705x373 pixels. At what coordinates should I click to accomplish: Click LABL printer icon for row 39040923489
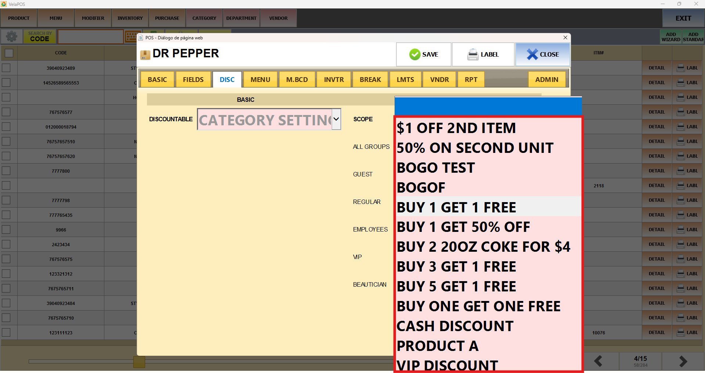(x=681, y=68)
